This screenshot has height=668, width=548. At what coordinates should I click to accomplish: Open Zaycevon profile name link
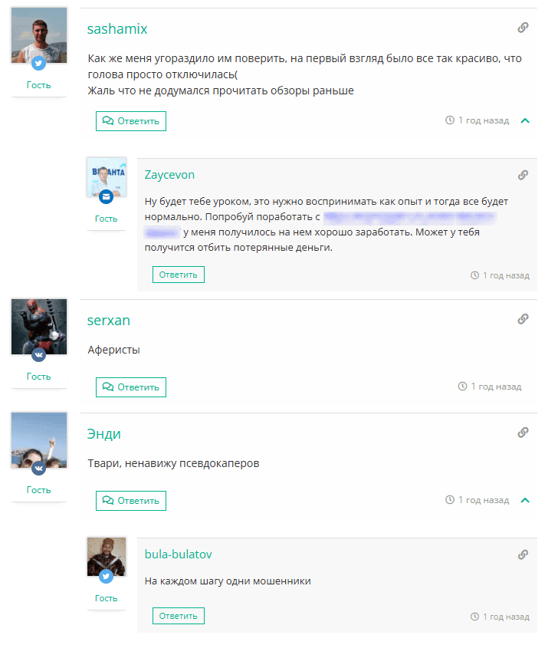169,175
